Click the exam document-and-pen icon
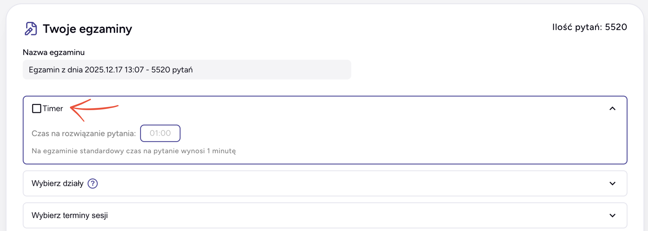648x231 pixels. pyautogui.click(x=31, y=29)
